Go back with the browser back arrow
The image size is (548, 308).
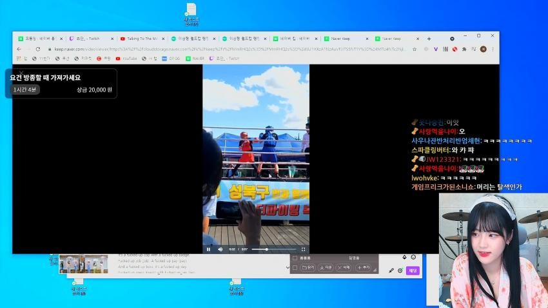(19, 49)
